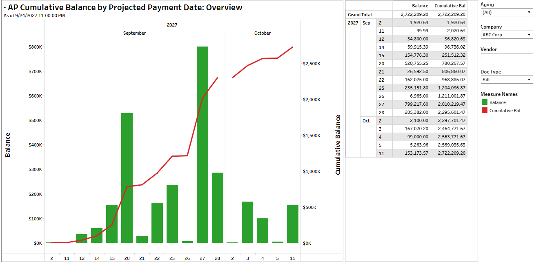The height and width of the screenshot is (262, 534).
Task: Click the Cumulative Balance axis title
Action: [338, 144]
